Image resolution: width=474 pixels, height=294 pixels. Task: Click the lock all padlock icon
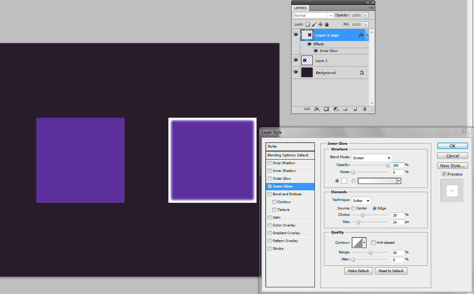[x=326, y=24]
